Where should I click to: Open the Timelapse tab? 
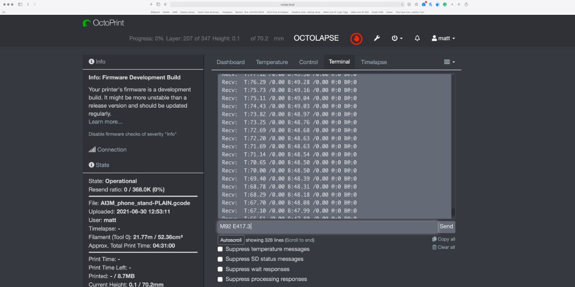[374, 62]
